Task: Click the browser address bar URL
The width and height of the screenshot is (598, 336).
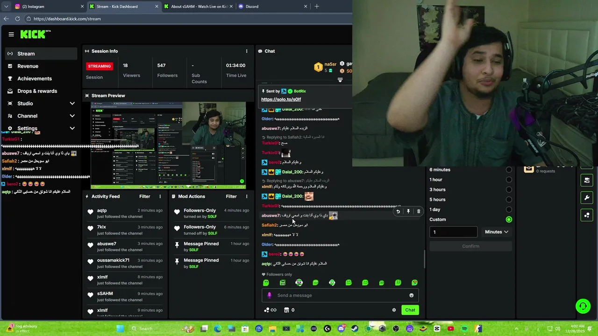Action: point(67,19)
